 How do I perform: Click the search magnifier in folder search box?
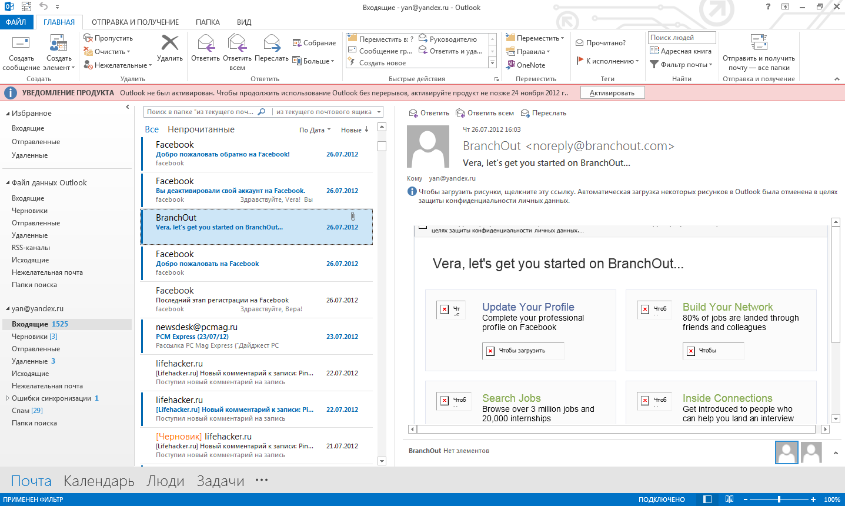coord(262,112)
